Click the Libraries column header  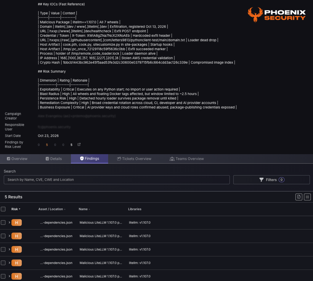tap(135, 209)
